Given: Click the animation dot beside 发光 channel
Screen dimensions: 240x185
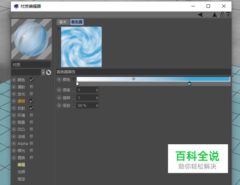Looking at the screenshot, I should pyautogui.click(x=14, y=94).
